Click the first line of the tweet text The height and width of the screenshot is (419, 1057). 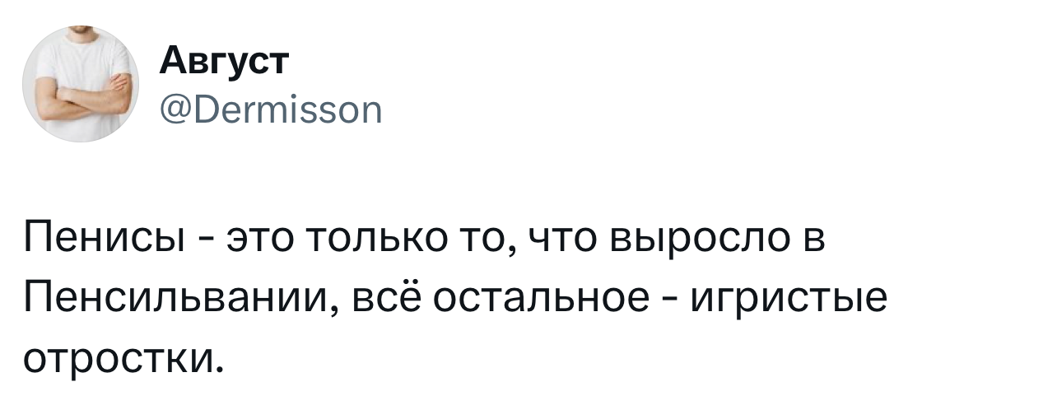[424, 240]
